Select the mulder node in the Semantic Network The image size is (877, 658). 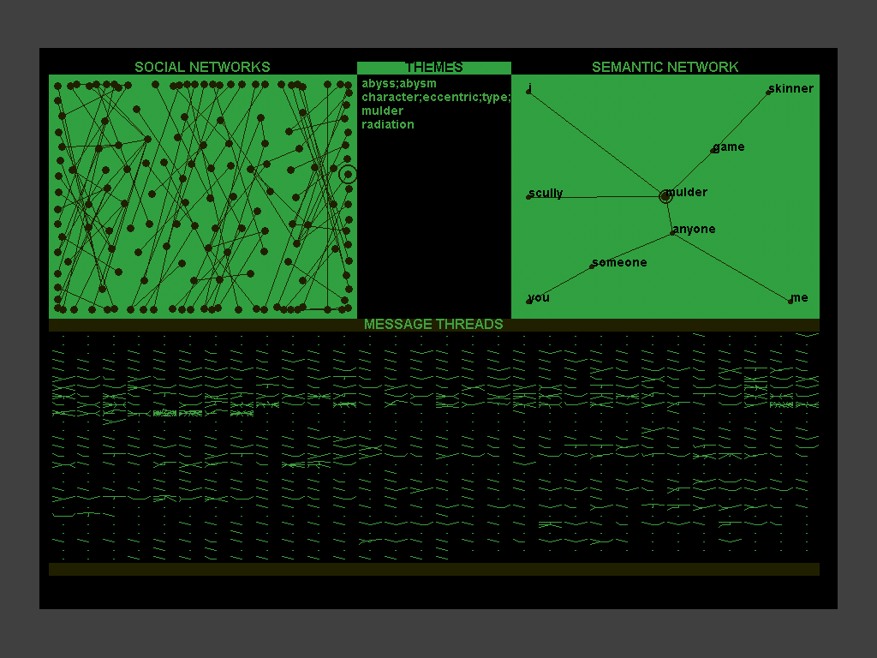[x=665, y=196]
